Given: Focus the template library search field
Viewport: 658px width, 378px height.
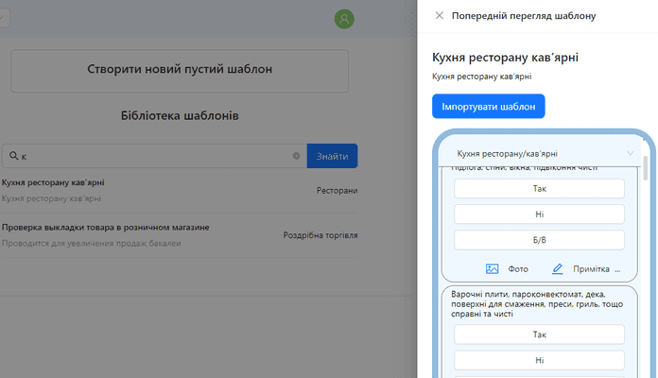Looking at the screenshot, I should pyautogui.click(x=154, y=156).
